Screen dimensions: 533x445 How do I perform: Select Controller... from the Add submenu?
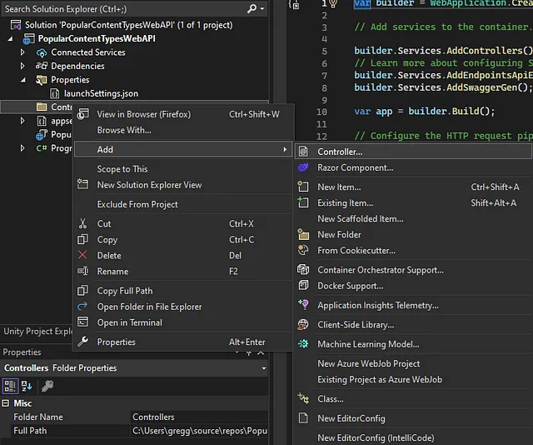(x=340, y=152)
